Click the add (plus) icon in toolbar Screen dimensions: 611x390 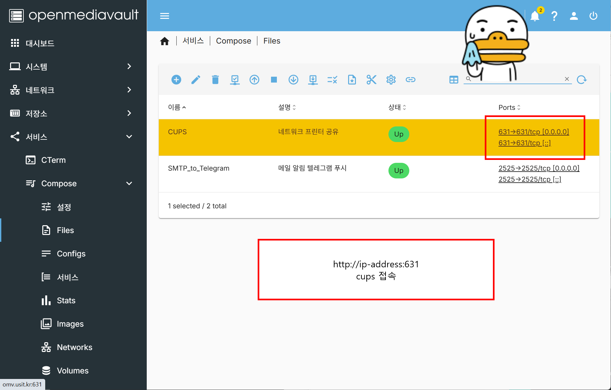(x=176, y=80)
